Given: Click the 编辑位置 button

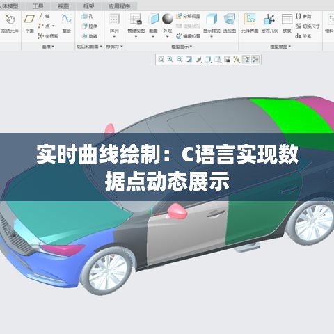Looking at the screenshot, I should (x=189, y=36).
